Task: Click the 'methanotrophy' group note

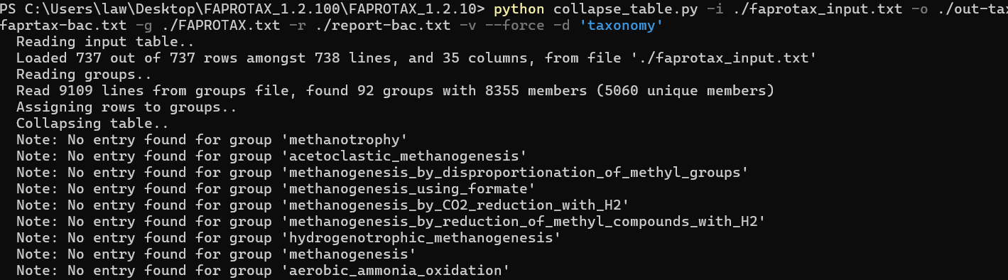Action: [x=212, y=140]
